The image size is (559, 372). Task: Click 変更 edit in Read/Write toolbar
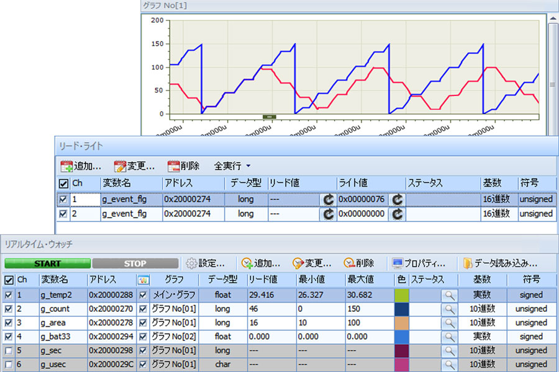click(x=134, y=166)
